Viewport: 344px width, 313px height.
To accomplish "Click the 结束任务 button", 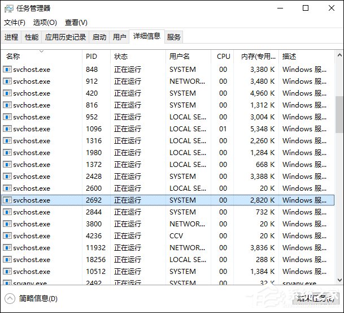I will pos(316,298).
